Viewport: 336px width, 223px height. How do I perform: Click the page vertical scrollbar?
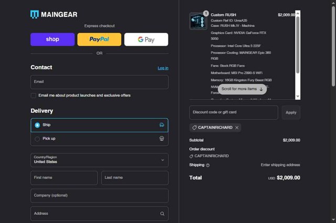[x=333, y=46]
